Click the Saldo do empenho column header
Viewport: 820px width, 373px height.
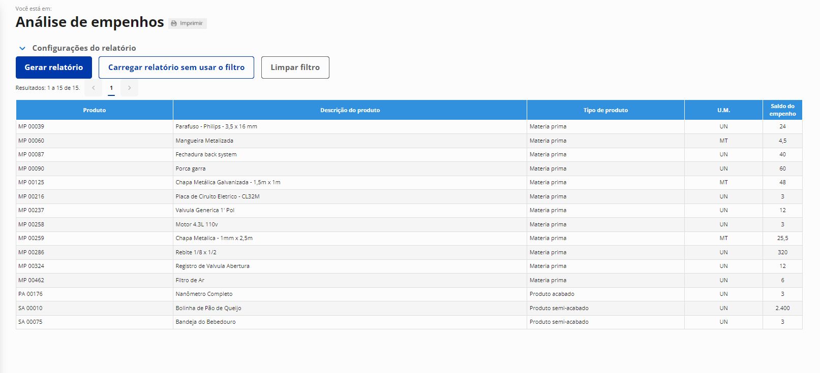pyautogui.click(x=782, y=110)
